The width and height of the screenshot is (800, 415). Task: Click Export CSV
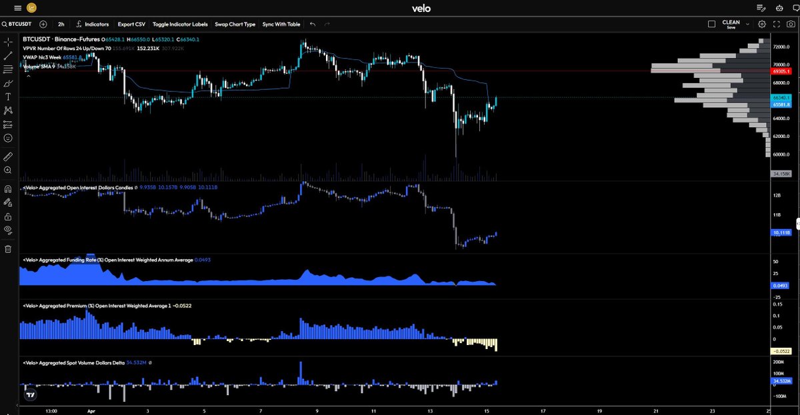pyautogui.click(x=131, y=24)
